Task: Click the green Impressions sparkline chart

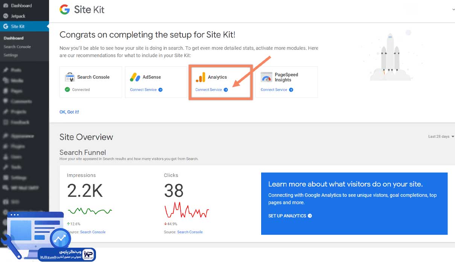Action: [x=90, y=212]
